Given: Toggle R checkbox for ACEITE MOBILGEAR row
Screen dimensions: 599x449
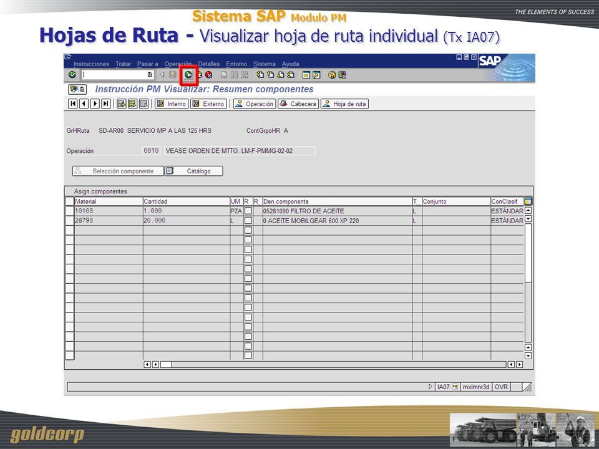Looking at the screenshot, I should tap(248, 220).
